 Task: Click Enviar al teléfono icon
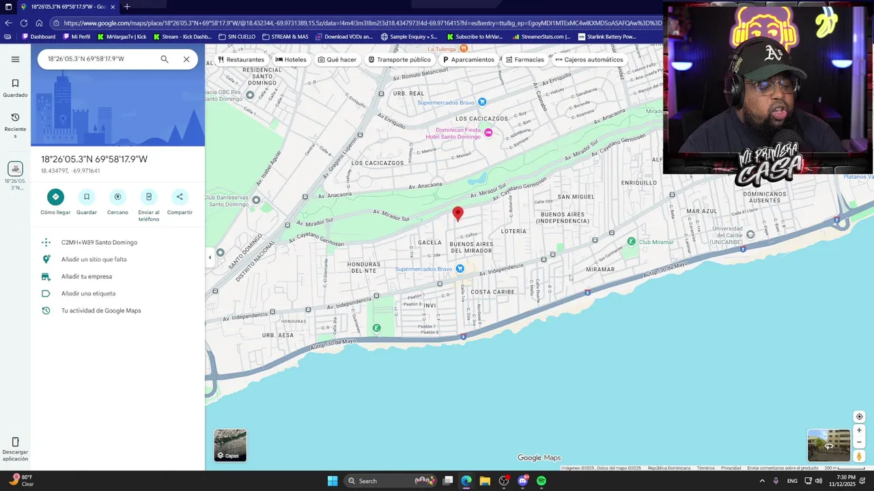click(x=149, y=197)
